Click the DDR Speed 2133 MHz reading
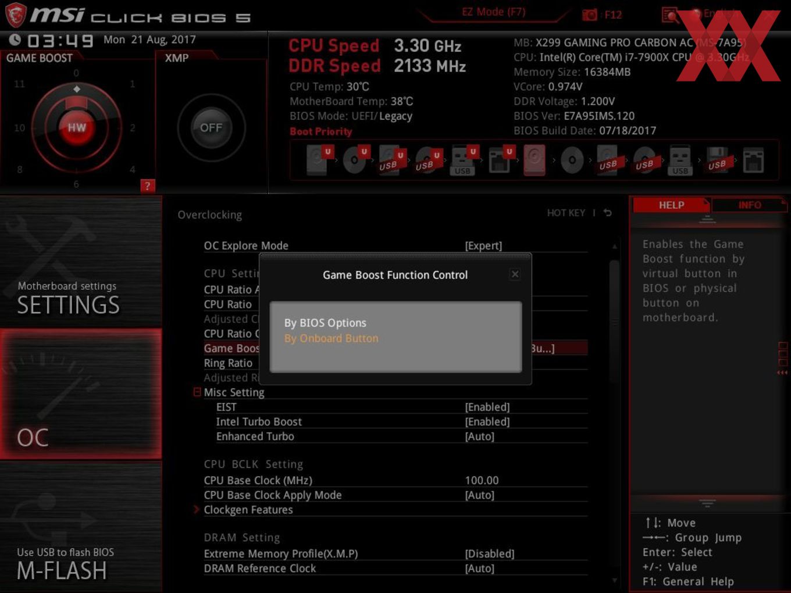 377,66
